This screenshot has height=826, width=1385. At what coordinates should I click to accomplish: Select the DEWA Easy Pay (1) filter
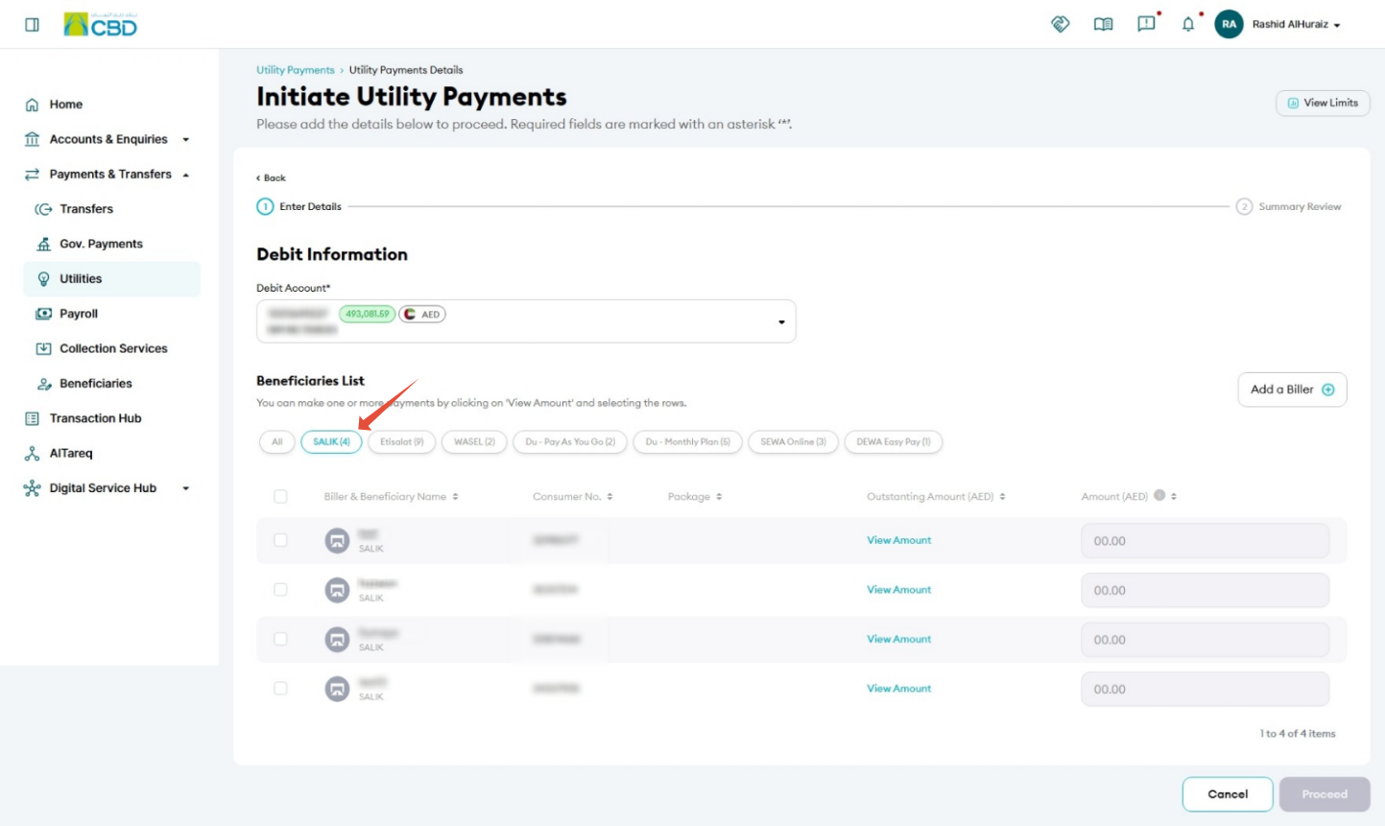pos(894,442)
